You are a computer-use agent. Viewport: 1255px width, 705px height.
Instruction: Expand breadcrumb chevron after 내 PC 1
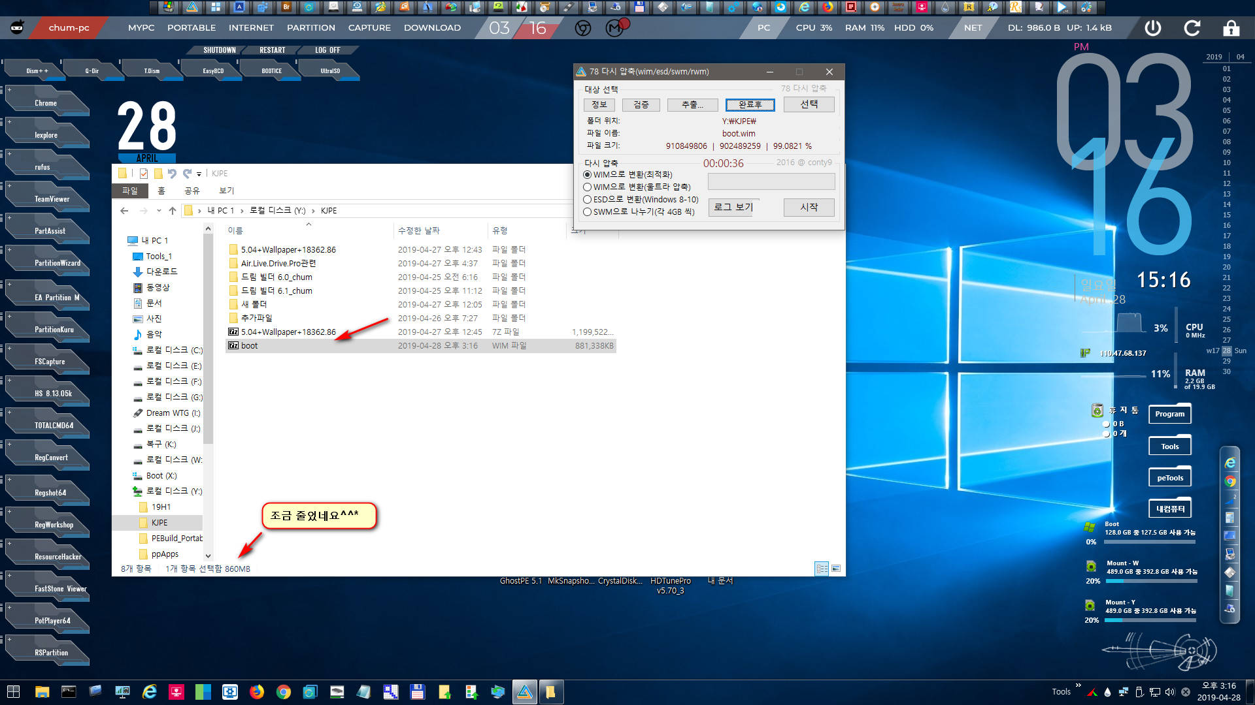[x=242, y=211]
